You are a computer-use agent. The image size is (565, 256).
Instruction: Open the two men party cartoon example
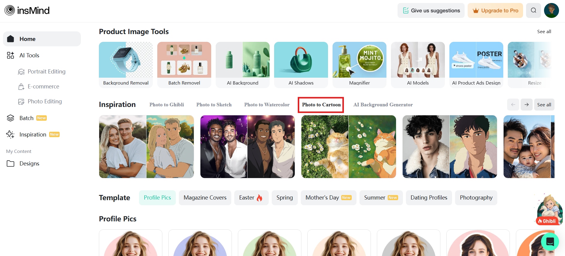coord(247,147)
